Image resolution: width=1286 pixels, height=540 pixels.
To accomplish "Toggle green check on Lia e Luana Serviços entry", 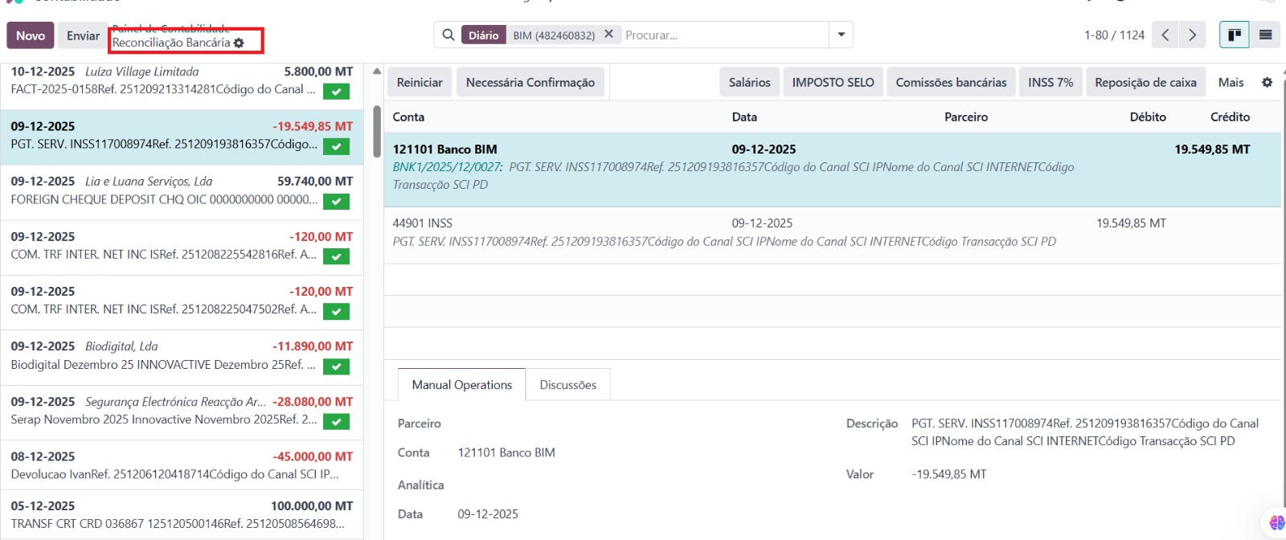I will point(336,202).
